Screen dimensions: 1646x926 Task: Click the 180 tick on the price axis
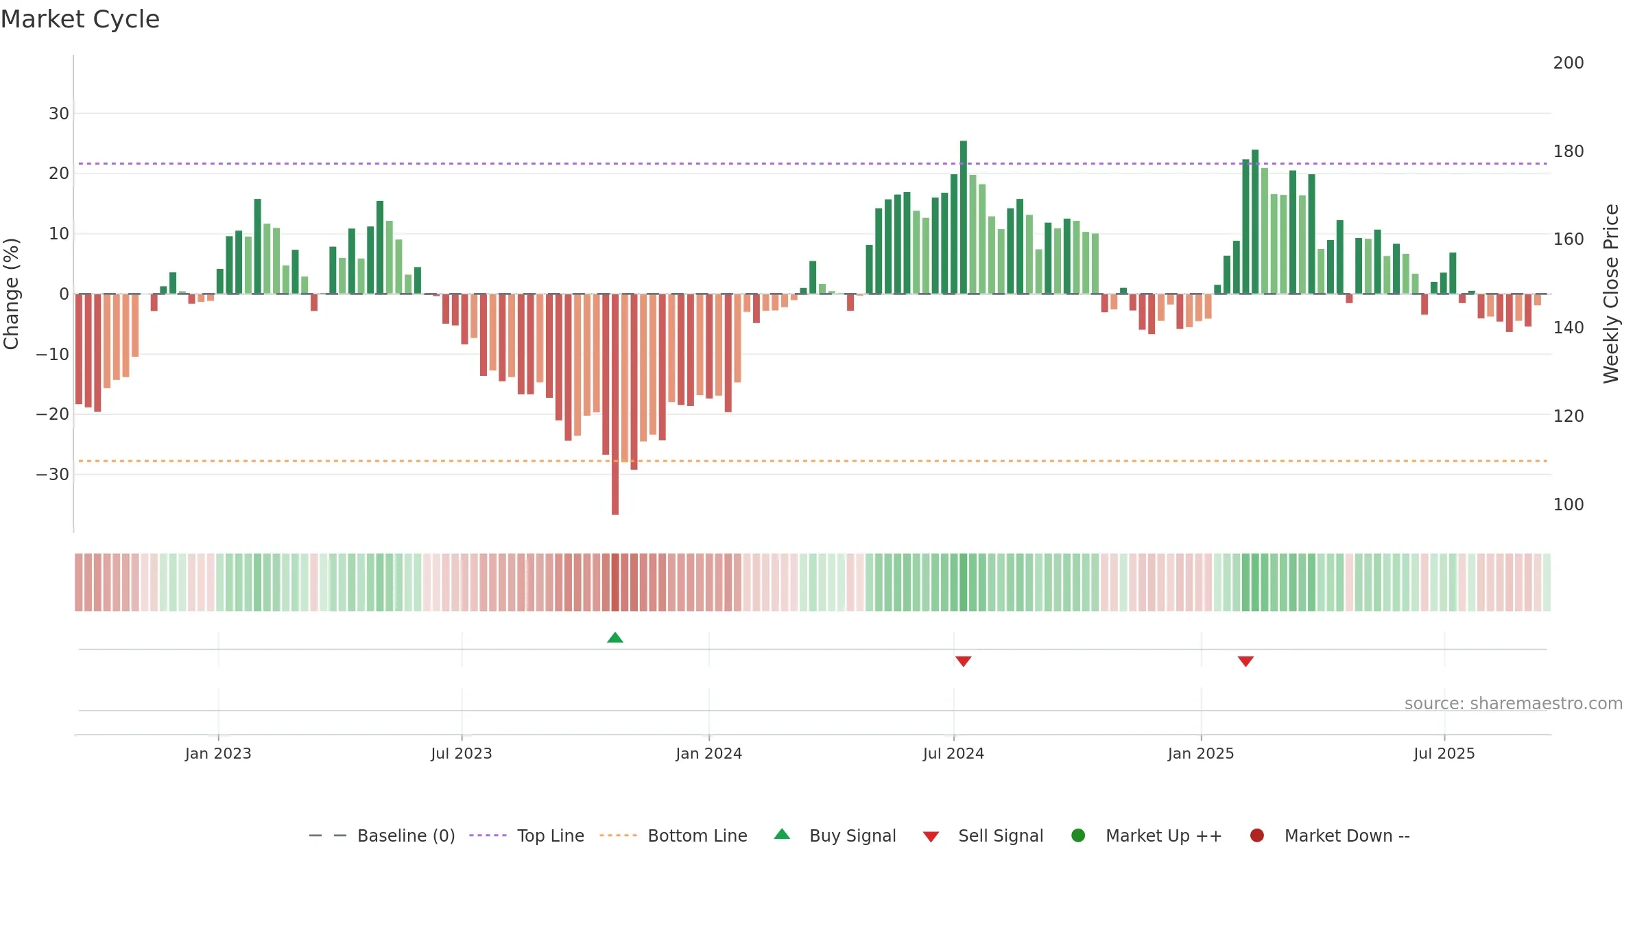1569,152
